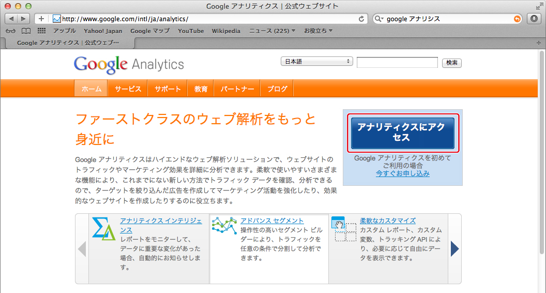
Task: Open the YouTube bookmark
Action: pos(191,31)
